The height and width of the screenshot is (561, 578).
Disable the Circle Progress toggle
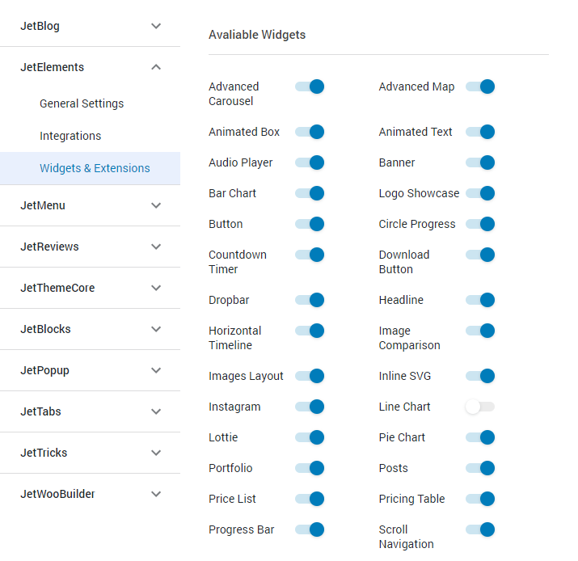pyautogui.click(x=480, y=224)
